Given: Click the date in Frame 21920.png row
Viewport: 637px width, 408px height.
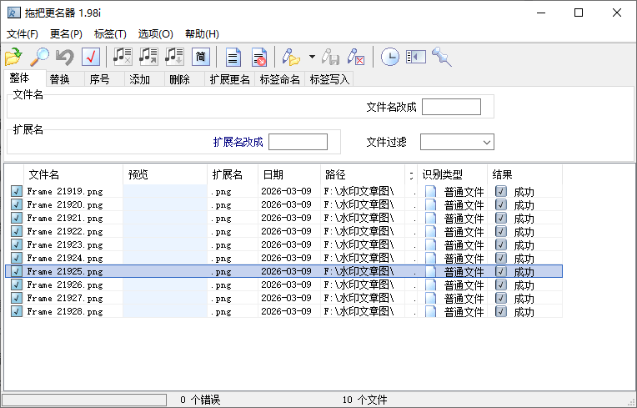Looking at the screenshot, I should [286, 204].
